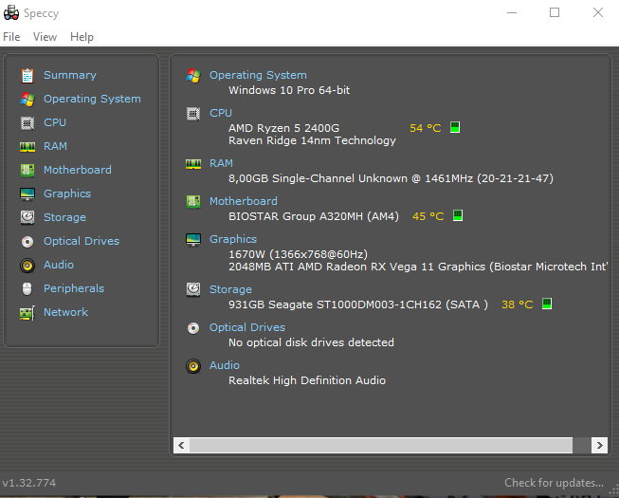Open the Help menu
The height and width of the screenshot is (498, 619).
[x=82, y=37]
